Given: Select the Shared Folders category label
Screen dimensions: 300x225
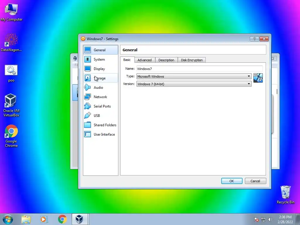Looking at the screenshot, I should coord(105,125).
